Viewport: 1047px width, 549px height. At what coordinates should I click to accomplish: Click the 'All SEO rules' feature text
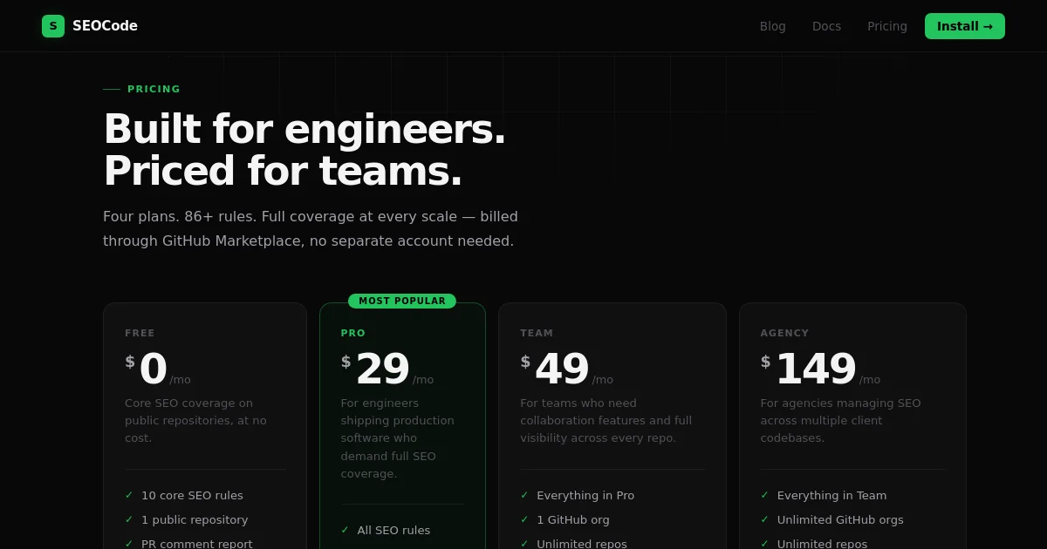393,530
